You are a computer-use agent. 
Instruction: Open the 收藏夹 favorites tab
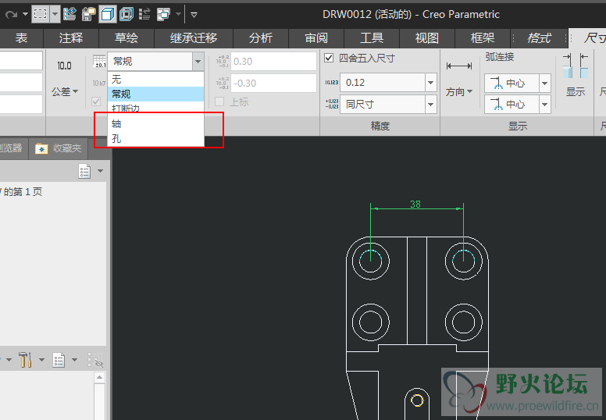pos(59,148)
